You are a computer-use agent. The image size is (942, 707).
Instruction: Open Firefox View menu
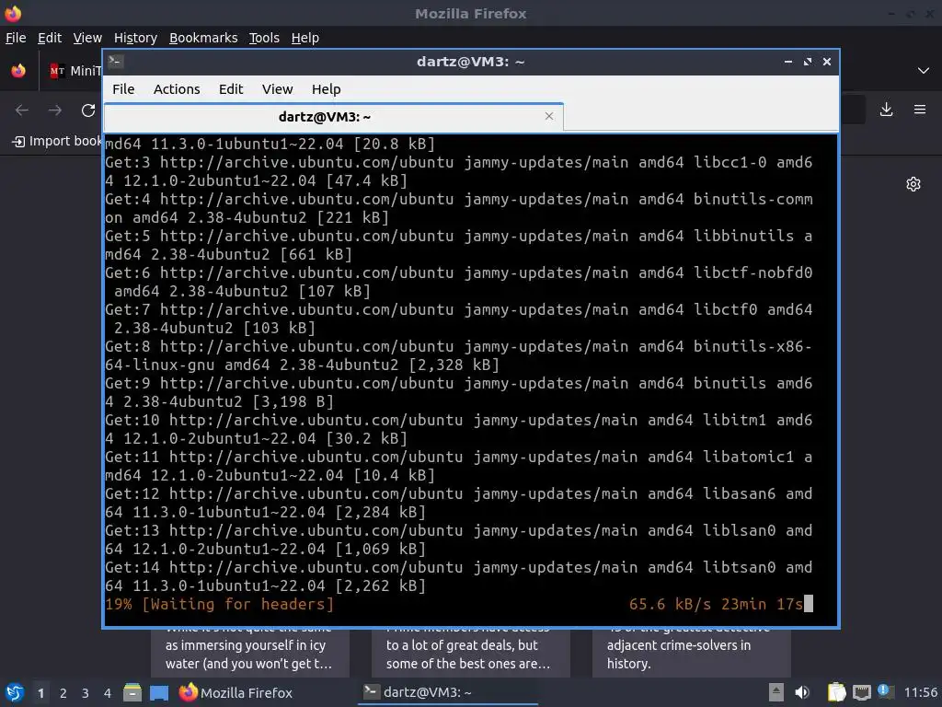pyautogui.click(x=87, y=38)
